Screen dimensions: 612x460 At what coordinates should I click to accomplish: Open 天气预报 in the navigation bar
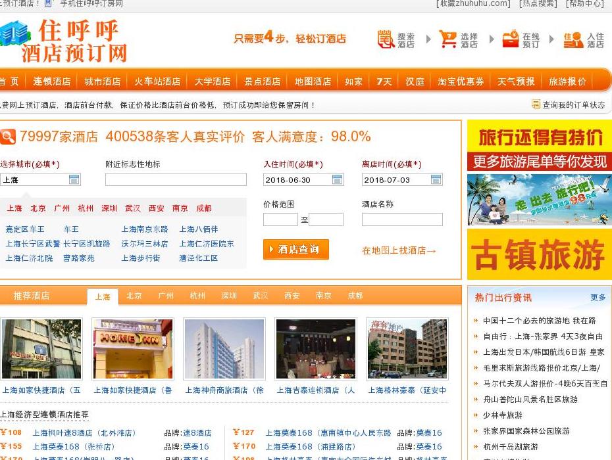point(516,81)
